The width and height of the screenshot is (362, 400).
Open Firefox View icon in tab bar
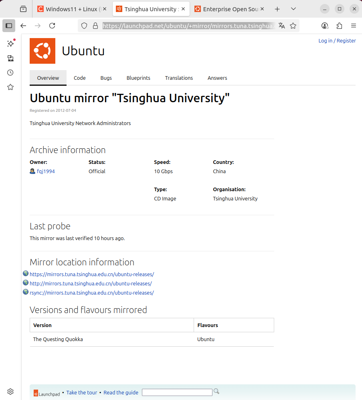[23, 9]
